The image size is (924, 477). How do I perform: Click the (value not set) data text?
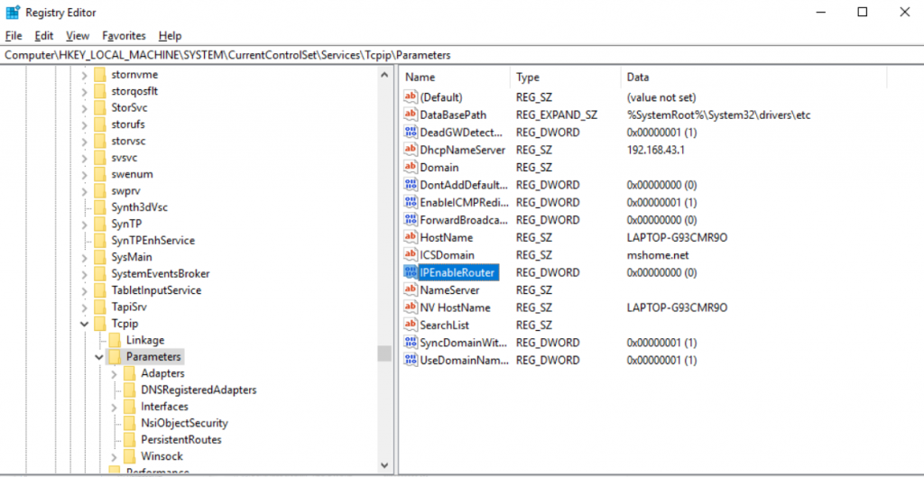(661, 97)
